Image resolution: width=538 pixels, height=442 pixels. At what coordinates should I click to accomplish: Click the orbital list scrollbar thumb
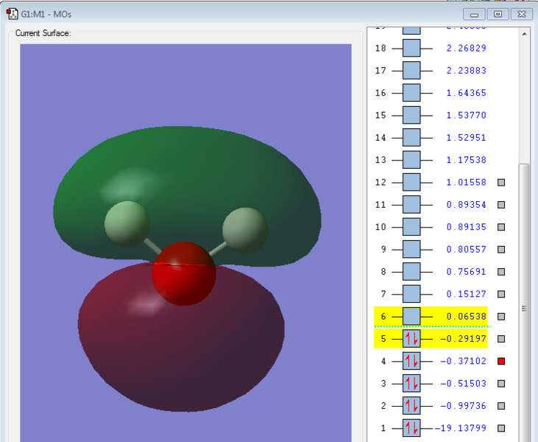(524, 309)
